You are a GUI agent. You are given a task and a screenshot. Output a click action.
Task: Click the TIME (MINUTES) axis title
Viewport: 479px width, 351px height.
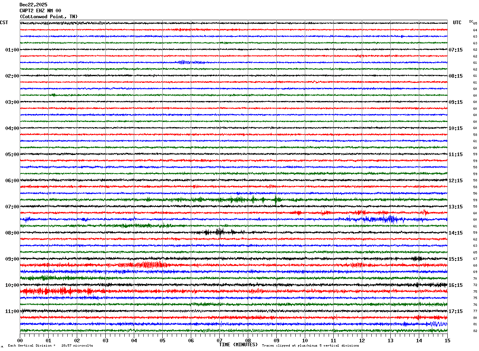[x=238, y=345]
